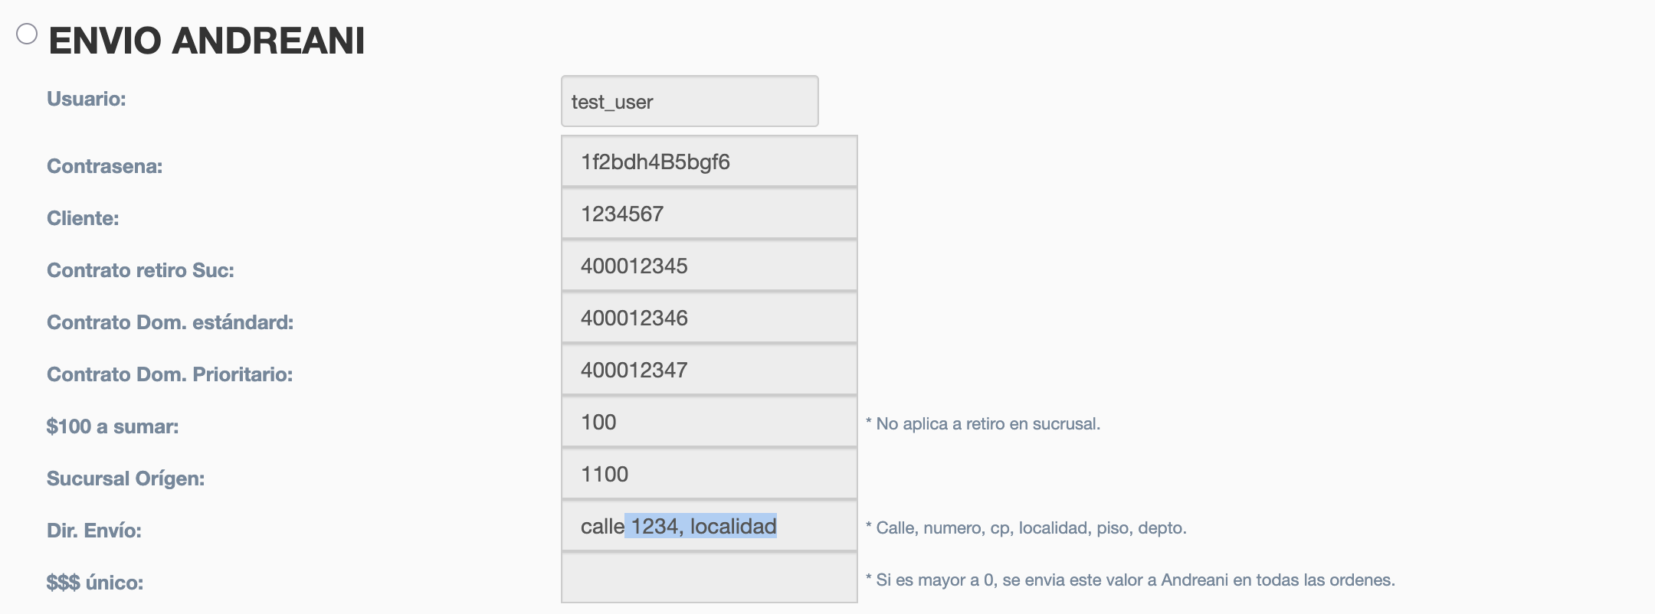Click the 'Calle, numero, cp' hint text
1655x614 pixels.
coord(1026,527)
